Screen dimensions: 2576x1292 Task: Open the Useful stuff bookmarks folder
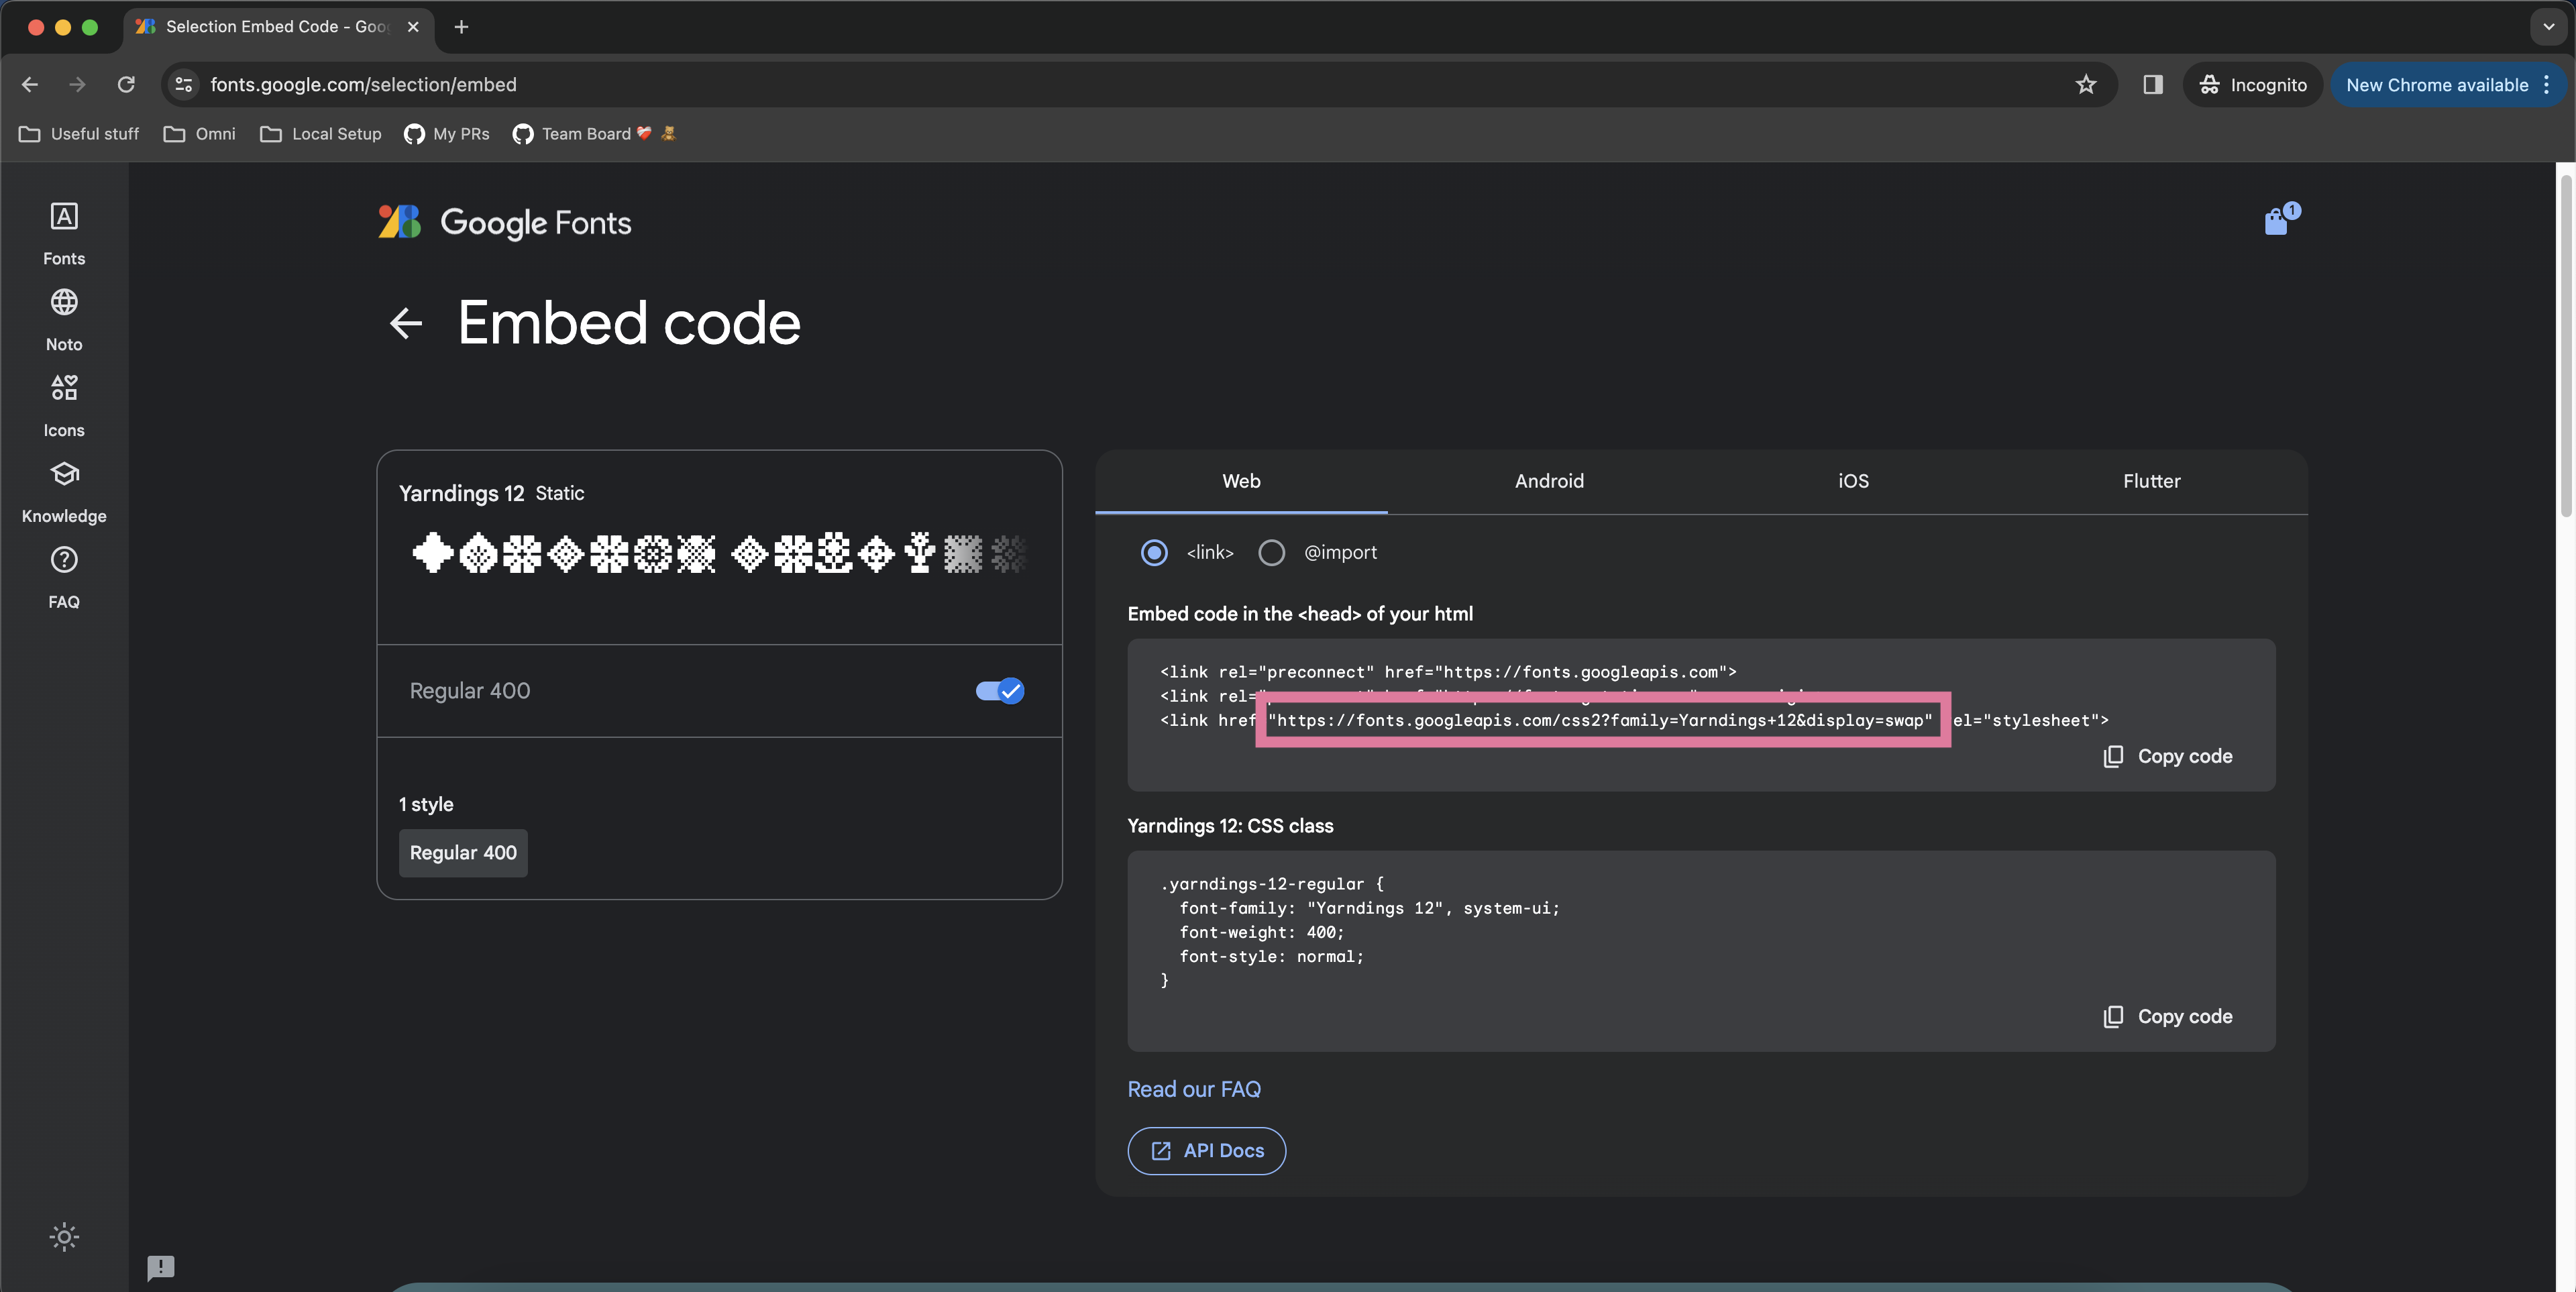pyautogui.click(x=79, y=134)
